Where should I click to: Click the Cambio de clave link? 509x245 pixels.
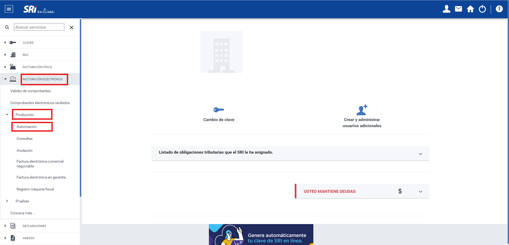pyautogui.click(x=219, y=120)
